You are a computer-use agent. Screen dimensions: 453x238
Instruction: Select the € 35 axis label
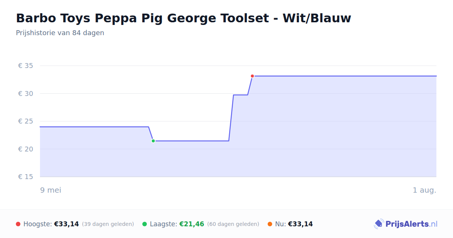[x=26, y=66]
